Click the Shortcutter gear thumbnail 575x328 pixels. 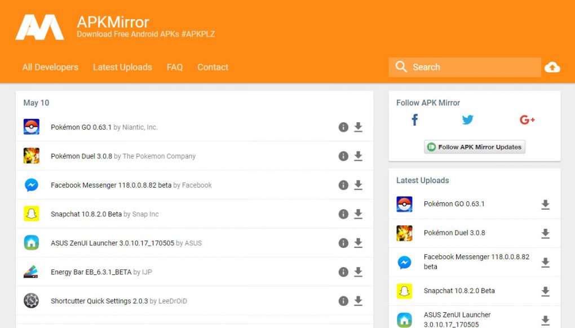click(32, 300)
